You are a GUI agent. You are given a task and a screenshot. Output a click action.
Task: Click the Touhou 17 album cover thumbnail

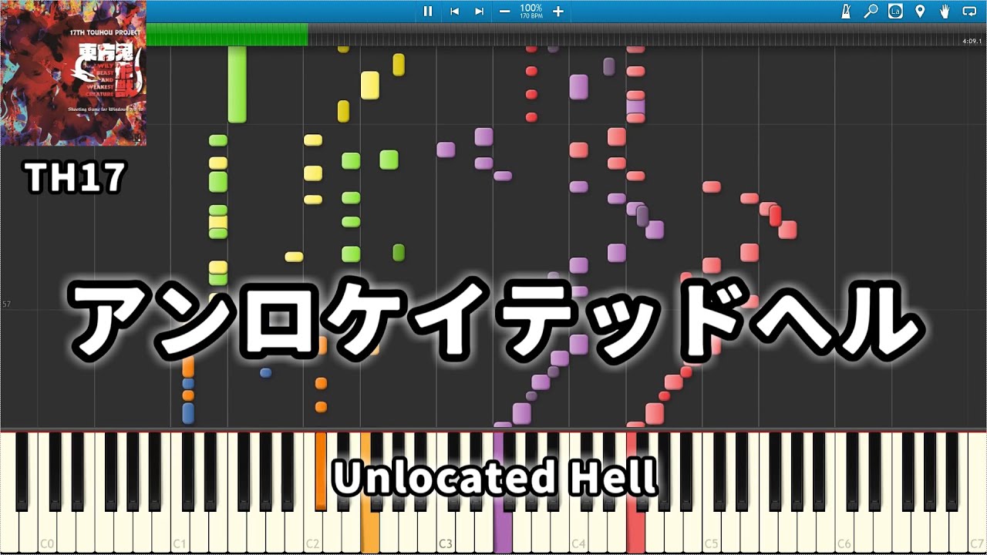point(73,73)
